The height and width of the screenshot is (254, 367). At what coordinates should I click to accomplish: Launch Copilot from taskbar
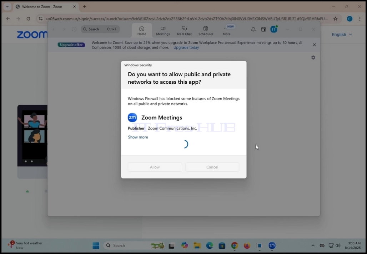click(185, 245)
